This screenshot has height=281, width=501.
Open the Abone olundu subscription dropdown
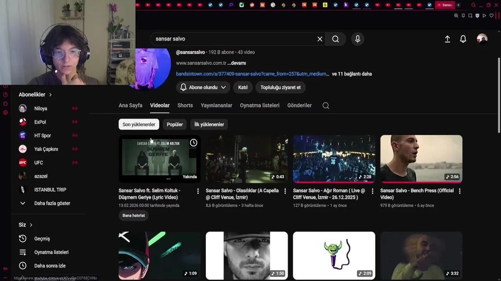(x=203, y=87)
